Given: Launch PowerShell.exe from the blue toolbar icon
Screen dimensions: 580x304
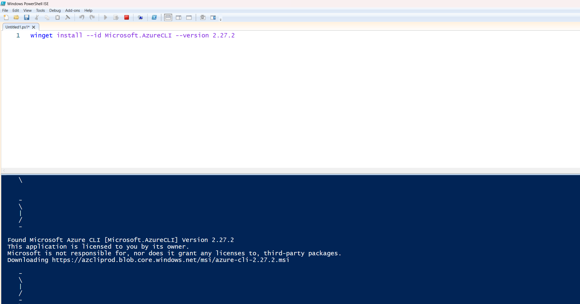Looking at the screenshot, I should pos(154,17).
